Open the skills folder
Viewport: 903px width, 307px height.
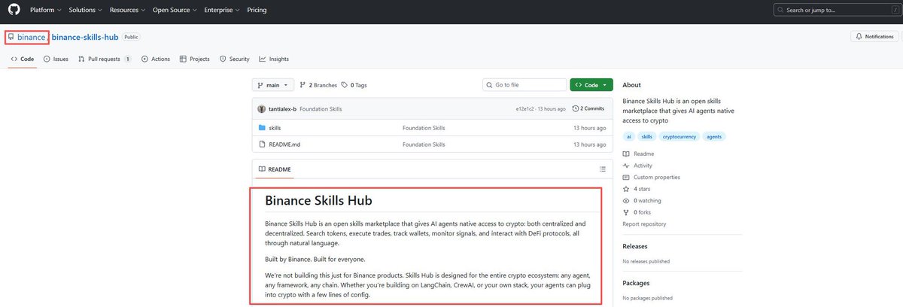pyautogui.click(x=275, y=128)
